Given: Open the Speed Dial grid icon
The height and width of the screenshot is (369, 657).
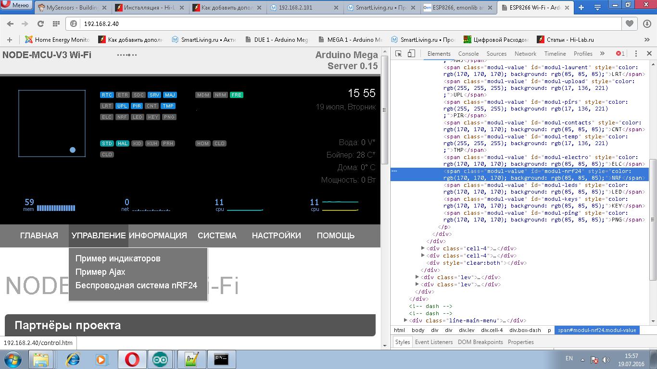Looking at the screenshot, I should coord(56,24).
